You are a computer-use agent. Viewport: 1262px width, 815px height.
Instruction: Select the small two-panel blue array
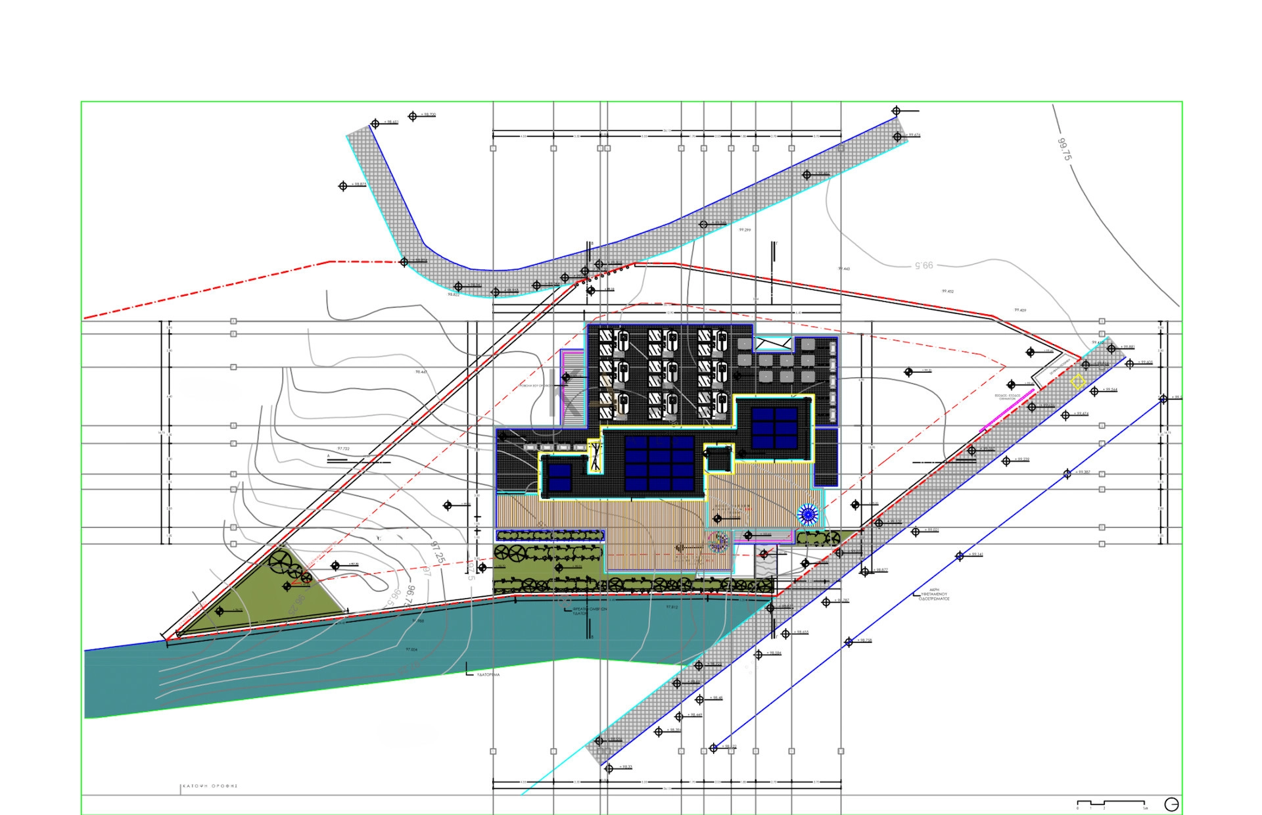click(x=559, y=477)
